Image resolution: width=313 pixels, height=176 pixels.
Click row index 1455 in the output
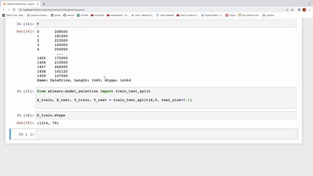(x=41, y=58)
